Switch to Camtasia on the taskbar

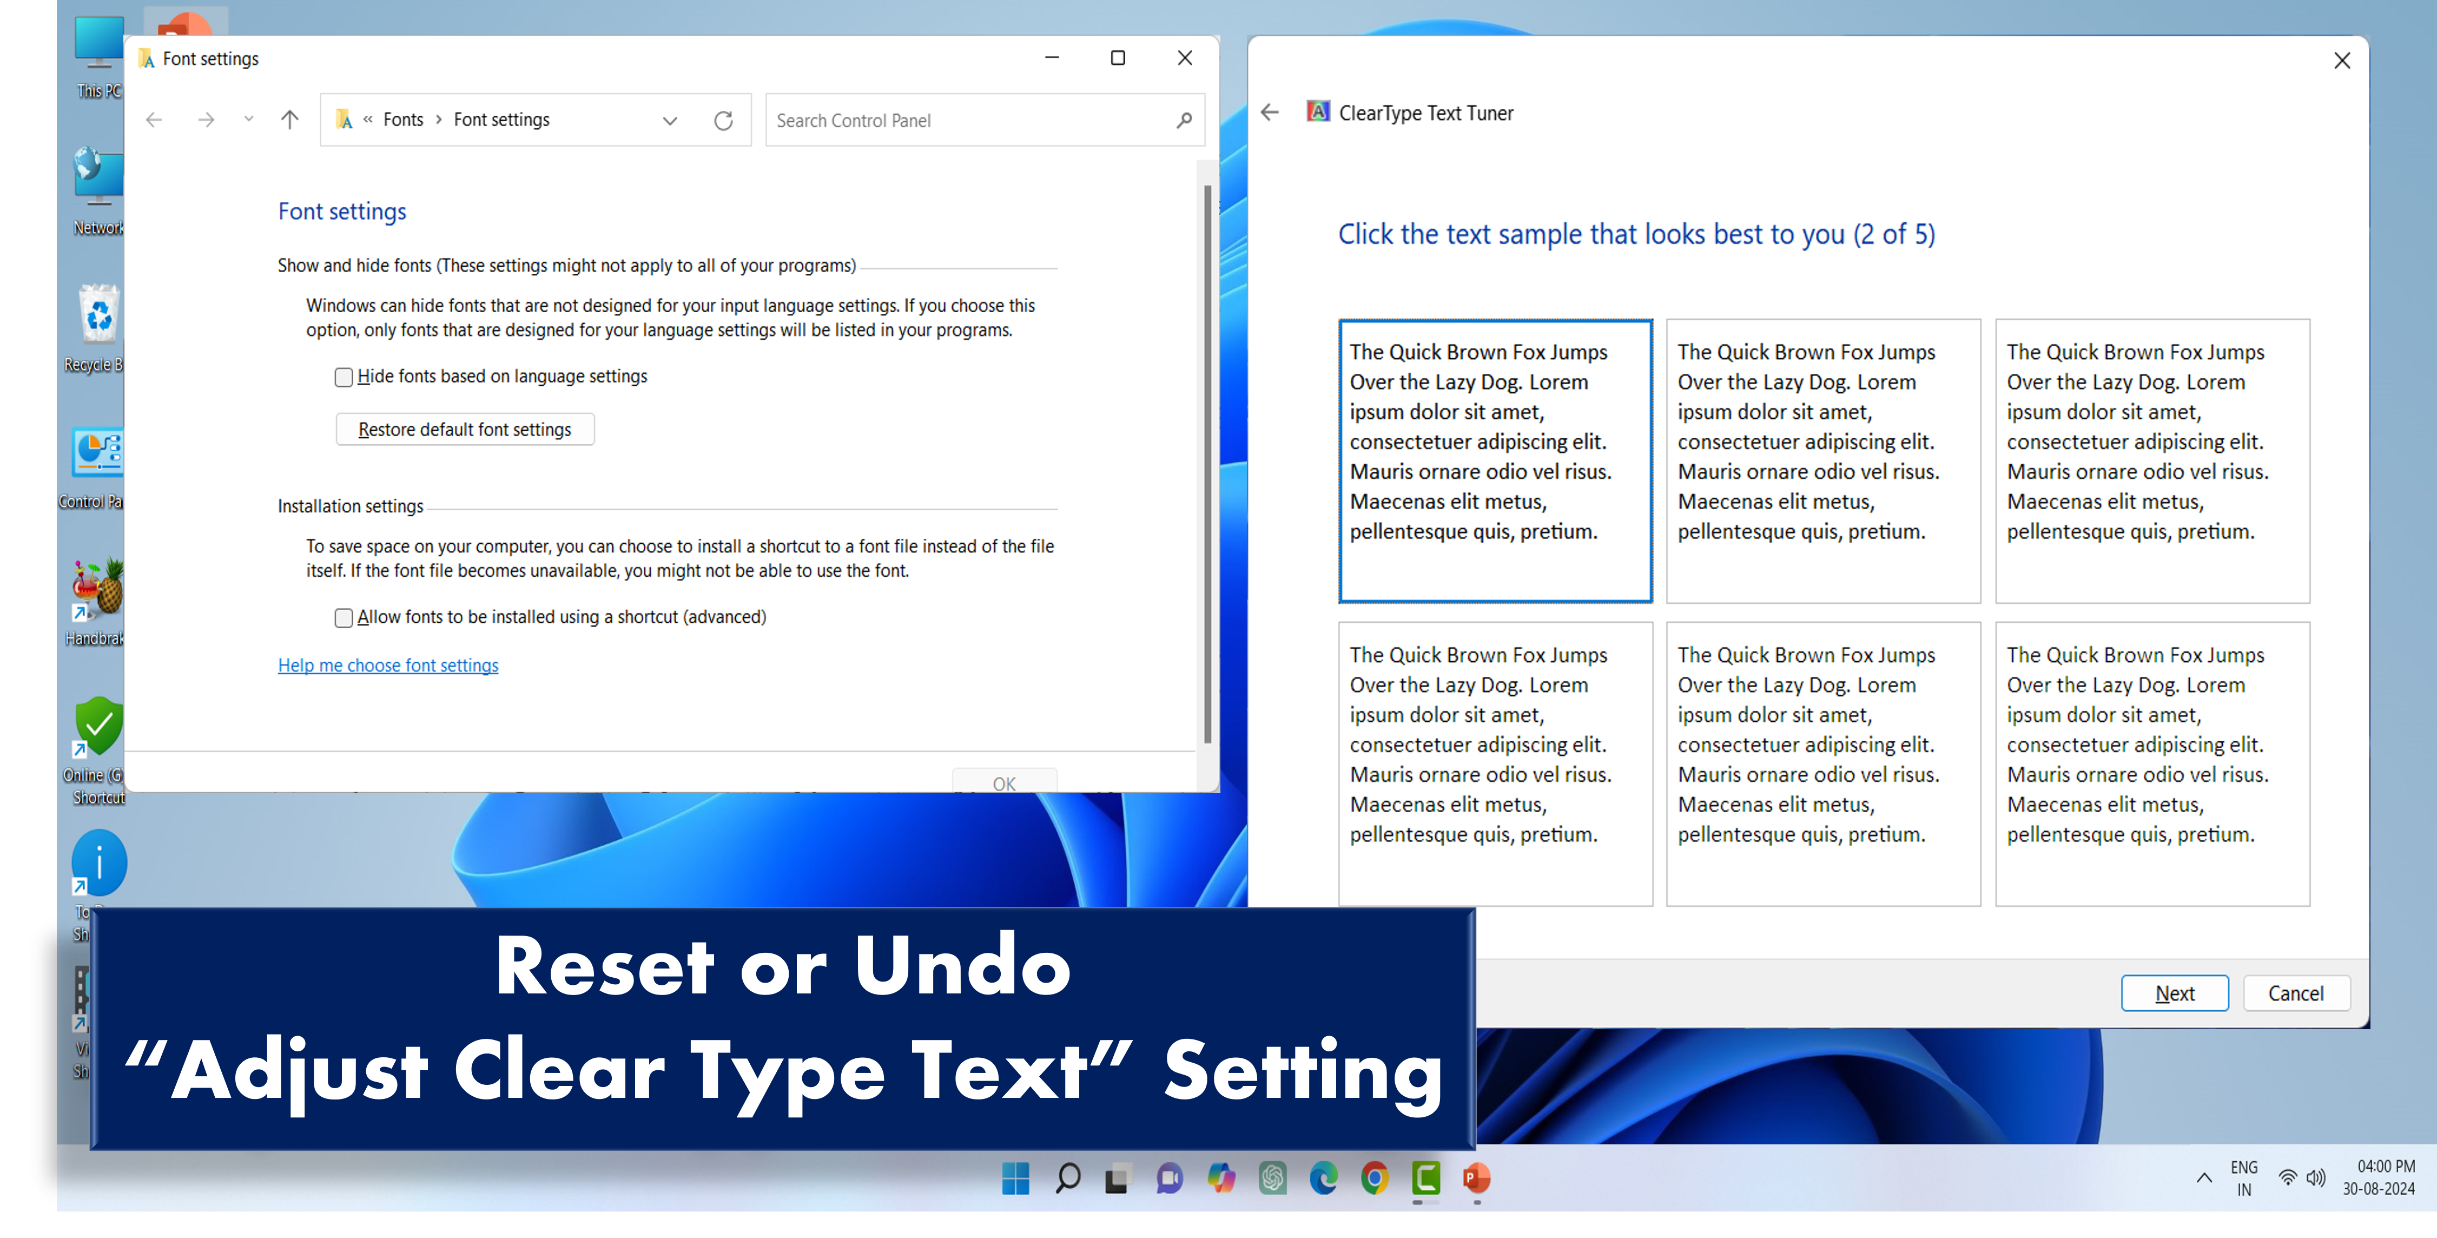[x=1425, y=1178]
